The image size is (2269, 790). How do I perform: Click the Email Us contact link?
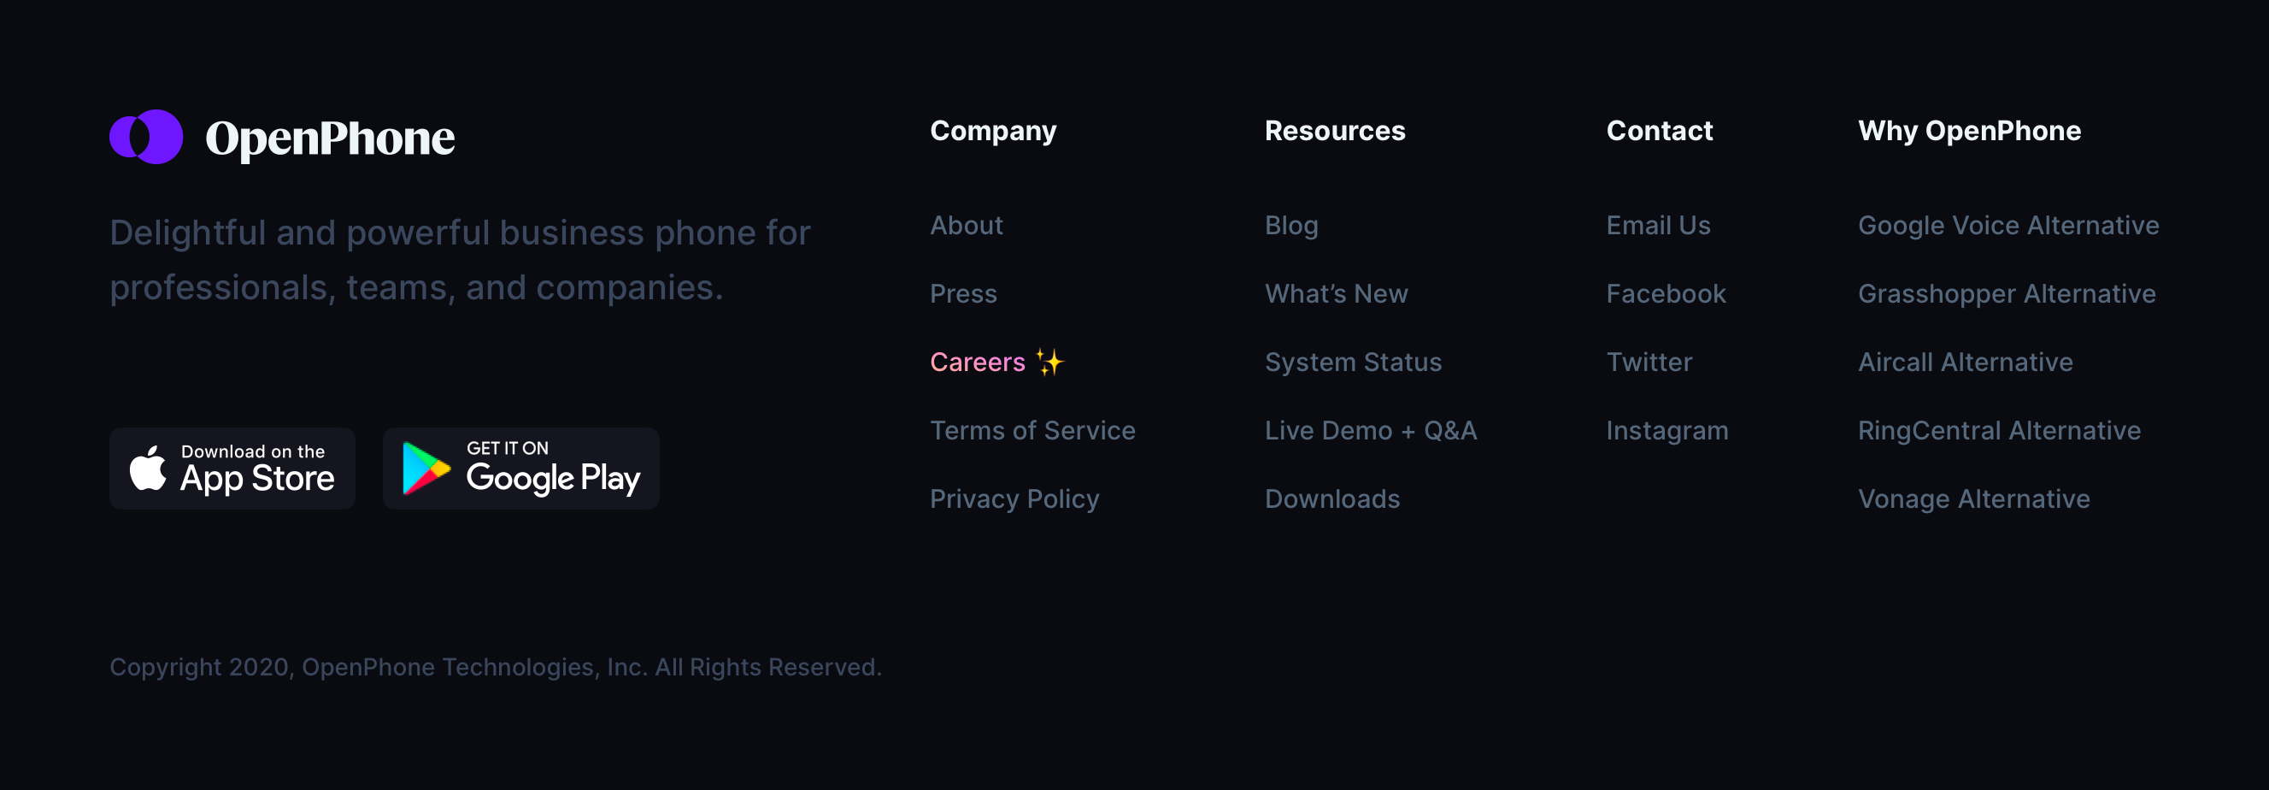pyautogui.click(x=1658, y=226)
